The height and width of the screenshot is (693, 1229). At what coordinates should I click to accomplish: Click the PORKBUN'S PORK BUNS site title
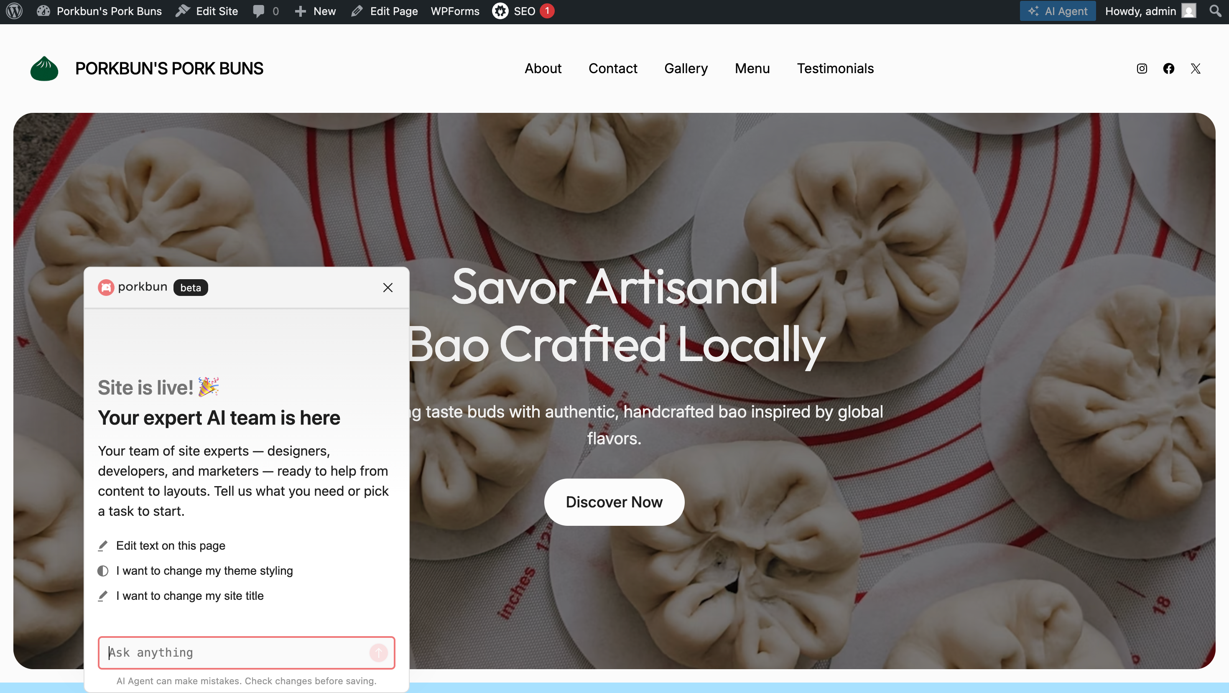click(169, 69)
